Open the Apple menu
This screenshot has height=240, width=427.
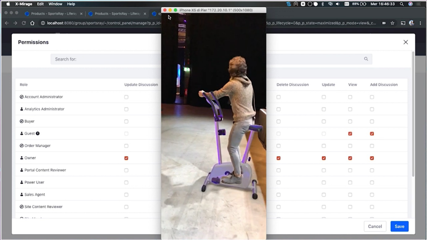[x=8, y=4]
